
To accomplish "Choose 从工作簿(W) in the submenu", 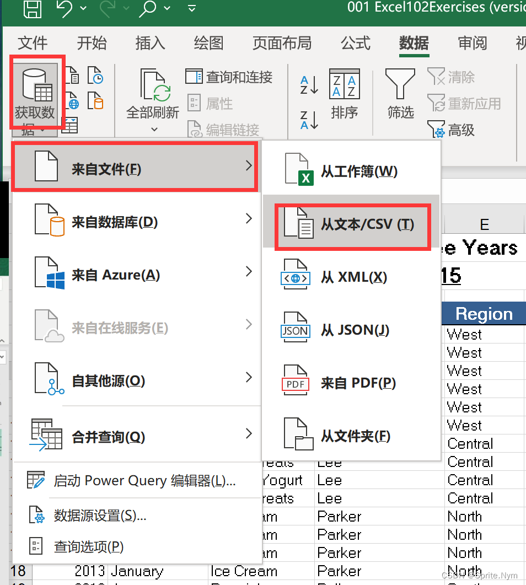I will [x=351, y=170].
